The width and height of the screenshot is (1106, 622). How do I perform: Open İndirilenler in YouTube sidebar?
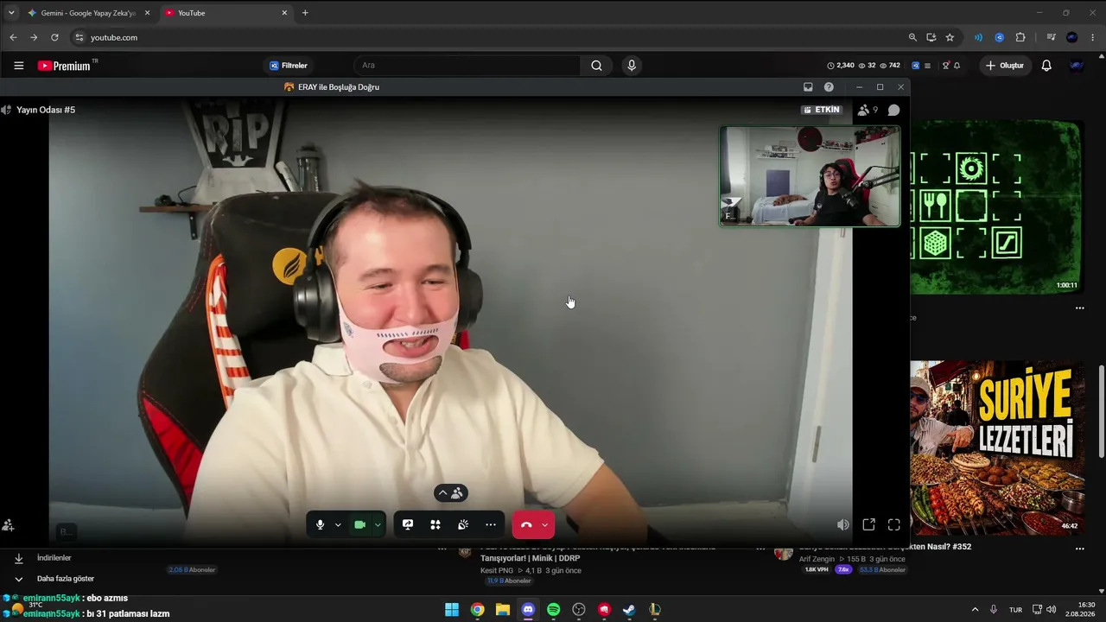pos(54,558)
